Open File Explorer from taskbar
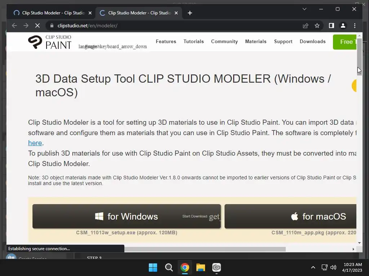The width and height of the screenshot is (369, 276). click(201, 267)
